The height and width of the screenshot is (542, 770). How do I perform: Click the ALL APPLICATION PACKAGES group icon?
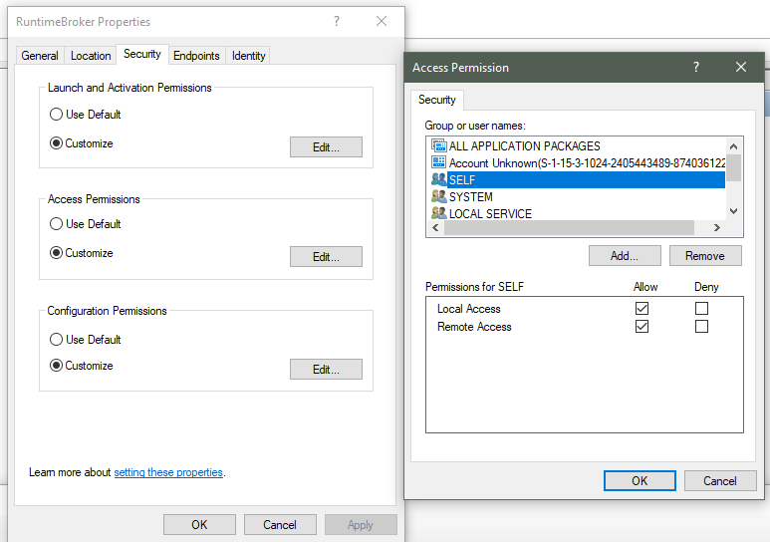pyautogui.click(x=438, y=145)
